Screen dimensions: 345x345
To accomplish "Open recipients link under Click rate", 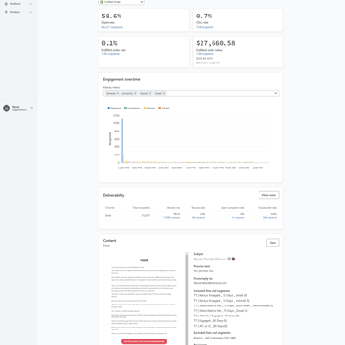I will click(205, 27).
